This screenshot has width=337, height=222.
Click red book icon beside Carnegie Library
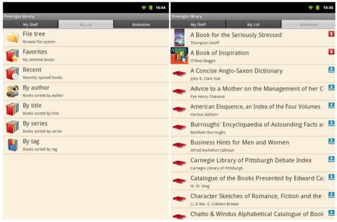tap(179, 163)
